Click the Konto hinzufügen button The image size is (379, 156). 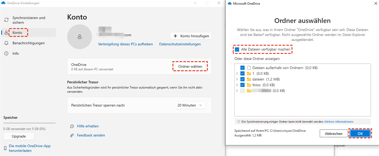pos(191,36)
